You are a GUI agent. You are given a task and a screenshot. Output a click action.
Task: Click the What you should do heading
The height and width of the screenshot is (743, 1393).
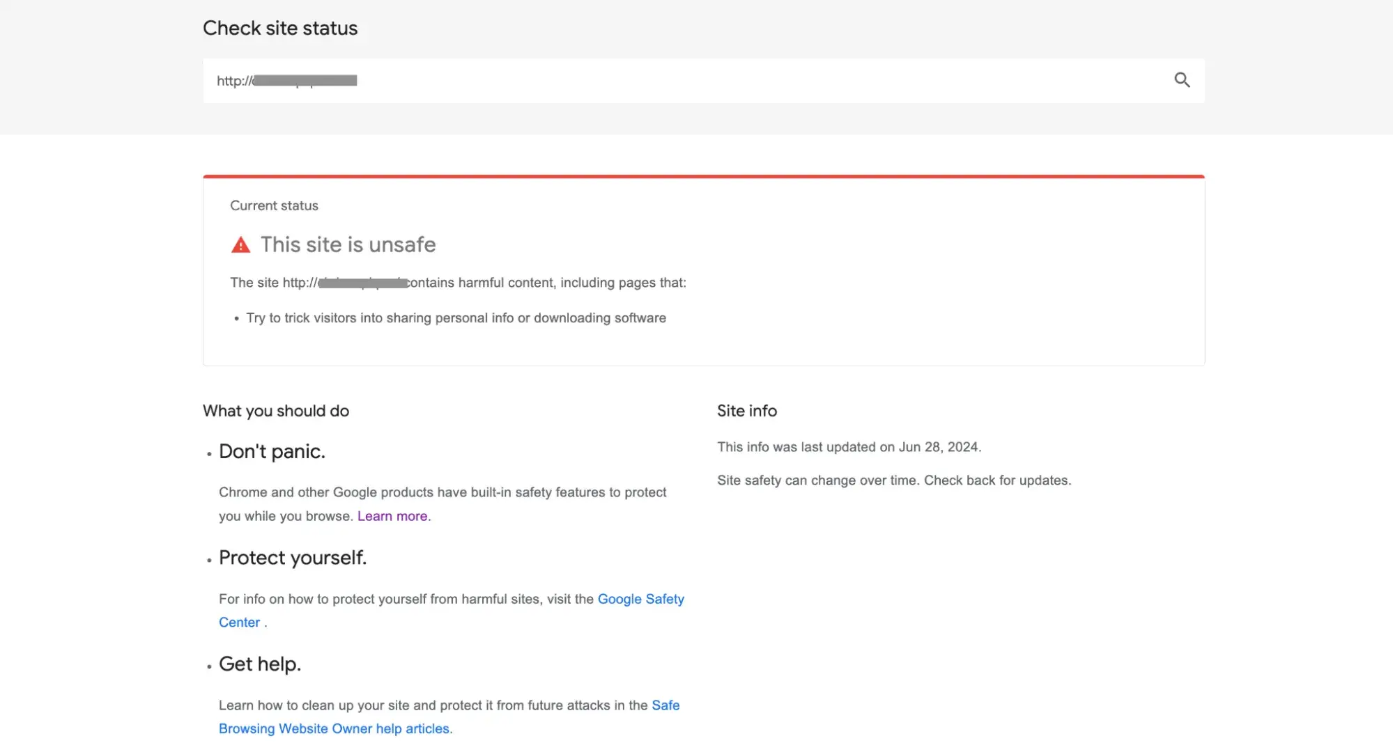click(x=276, y=411)
